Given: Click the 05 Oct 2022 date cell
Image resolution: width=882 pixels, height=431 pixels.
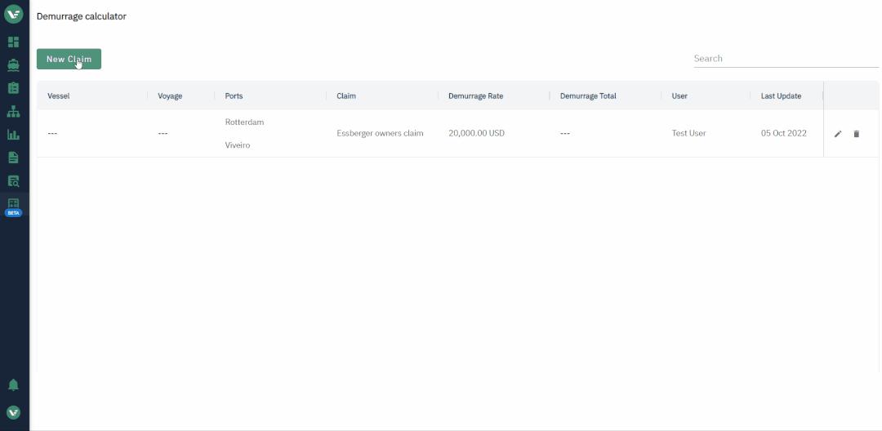Looking at the screenshot, I should click(783, 133).
